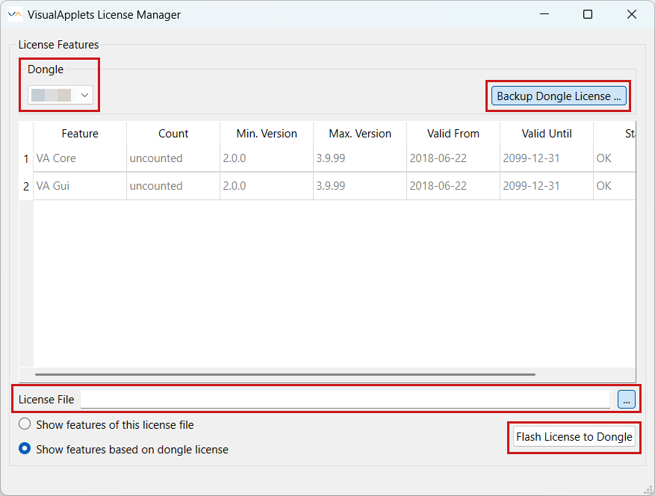This screenshot has height=496, width=655.
Task: Select row header number 2
Action: click(x=26, y=186)
